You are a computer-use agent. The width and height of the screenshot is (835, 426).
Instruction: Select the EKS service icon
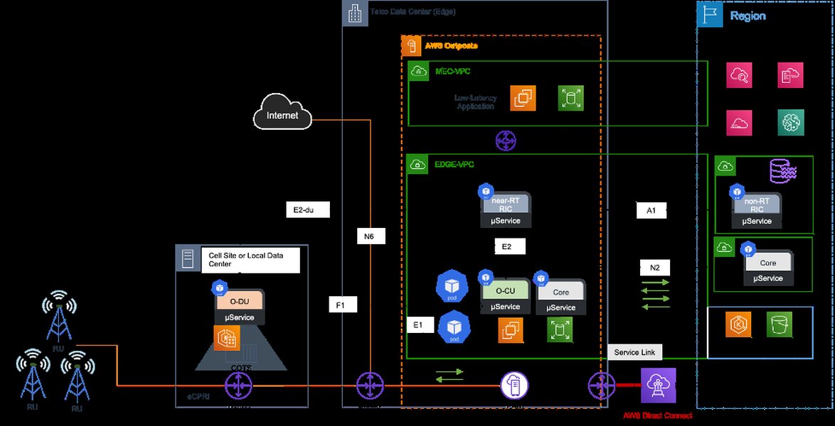tap(738, 324)
